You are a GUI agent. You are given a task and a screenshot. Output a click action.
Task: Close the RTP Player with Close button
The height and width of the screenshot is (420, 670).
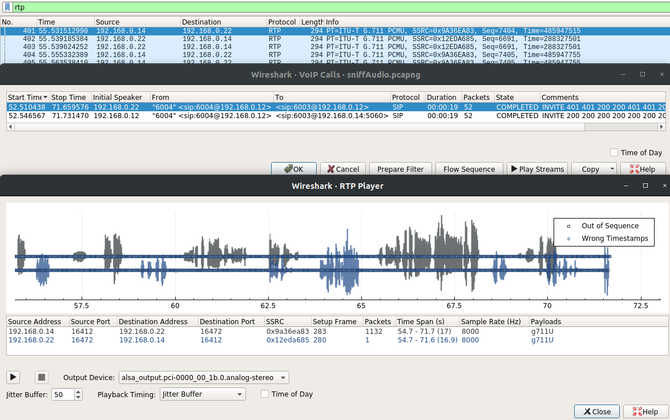tap(597, 411)
